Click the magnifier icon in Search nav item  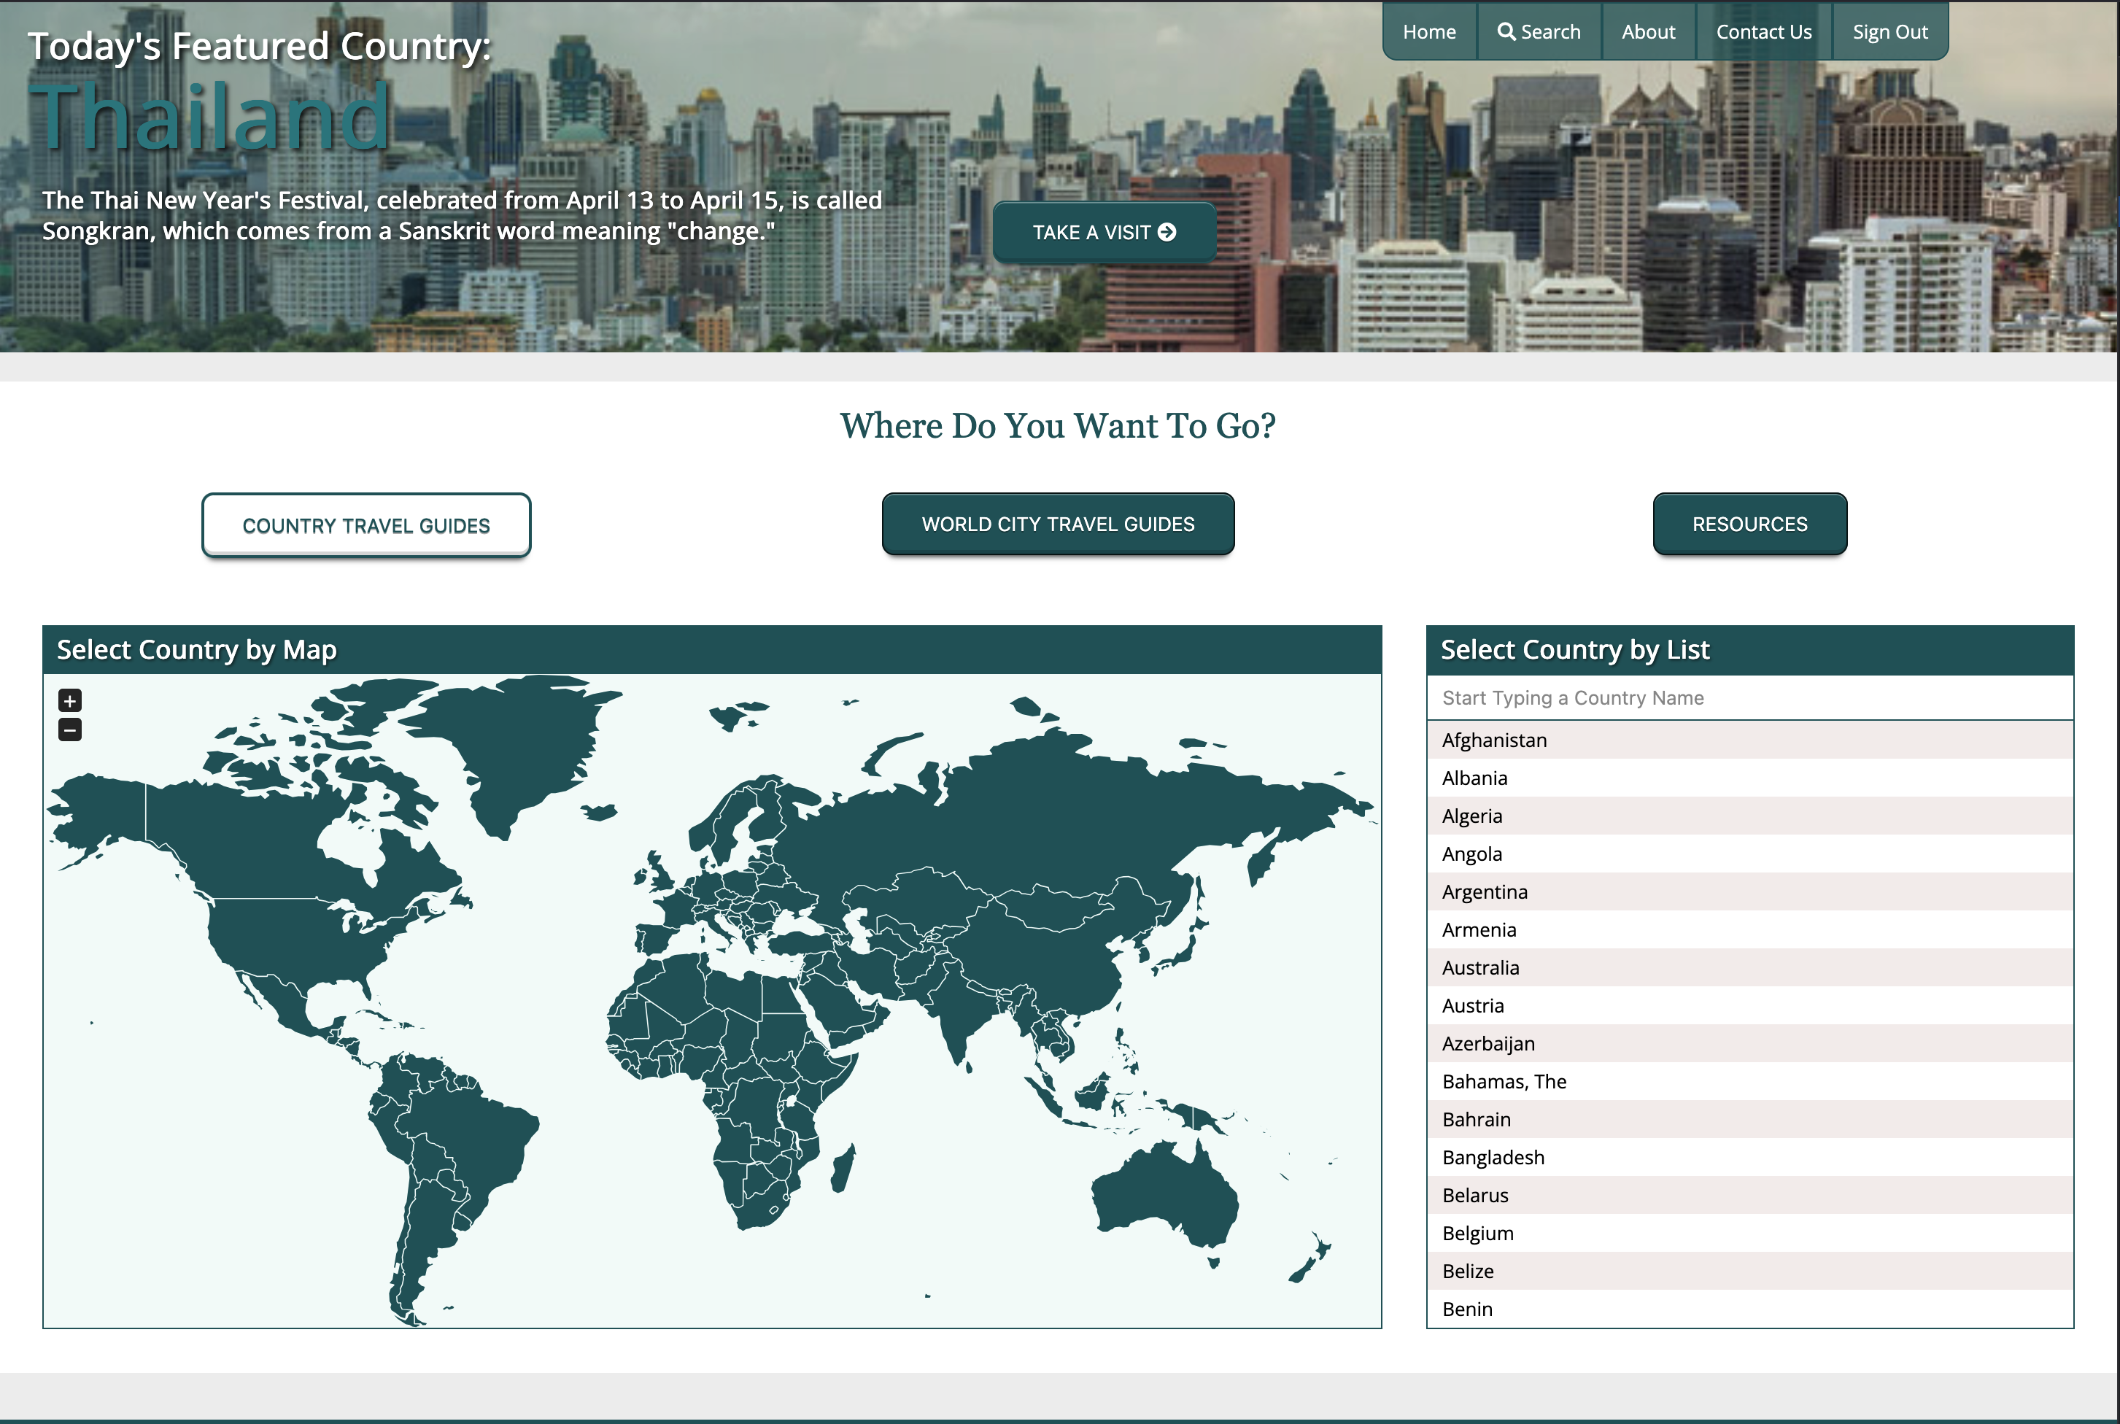[1506, 32]
